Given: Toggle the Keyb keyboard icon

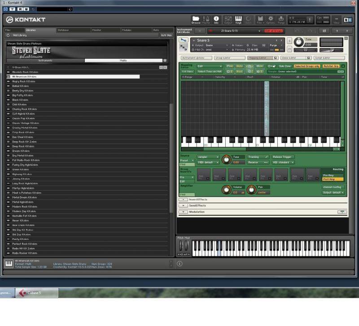Looking at the screenshot, I should pyautogui.click(x=238, y=19).
